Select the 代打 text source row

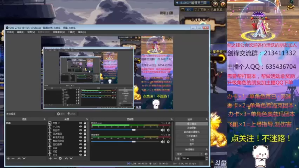[x=68, y=152]
